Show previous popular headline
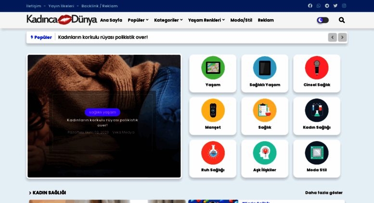This screenshot has width=374, height=203. pos(332,37)
